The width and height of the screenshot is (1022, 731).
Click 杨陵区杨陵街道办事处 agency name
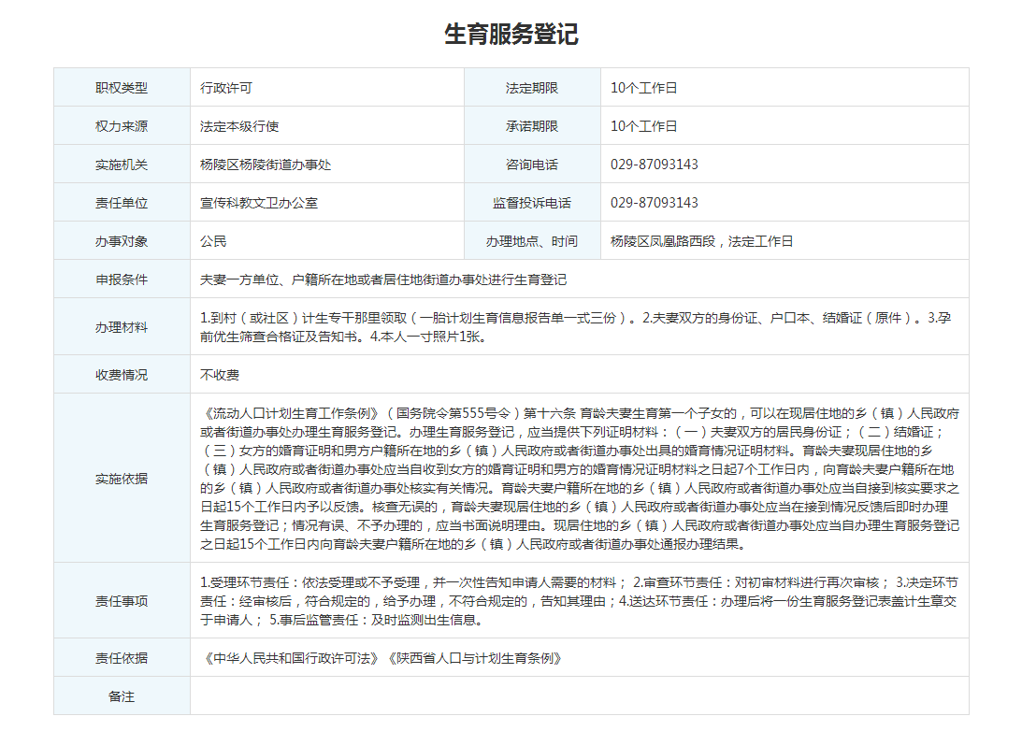(266, 165)
